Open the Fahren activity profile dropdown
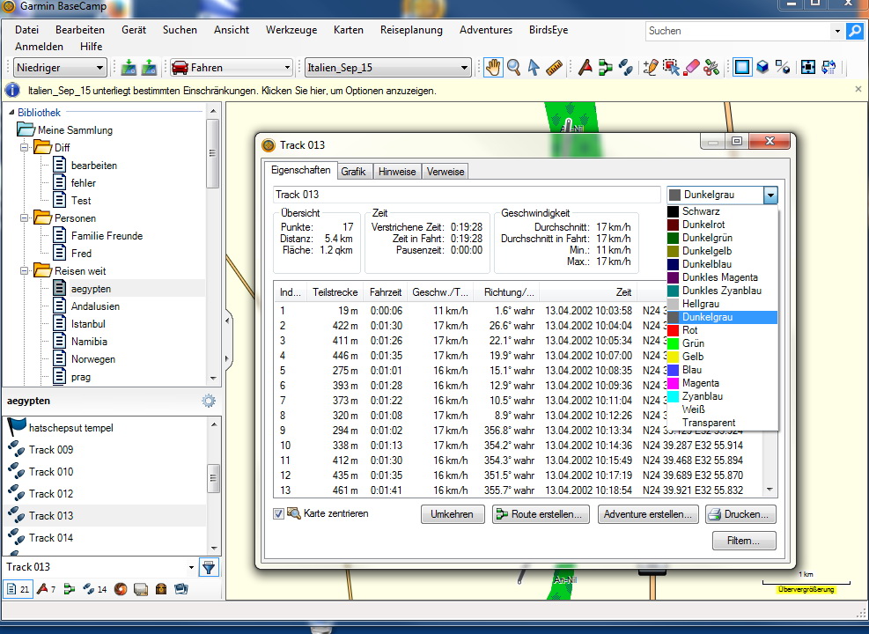 click(231, 68)
